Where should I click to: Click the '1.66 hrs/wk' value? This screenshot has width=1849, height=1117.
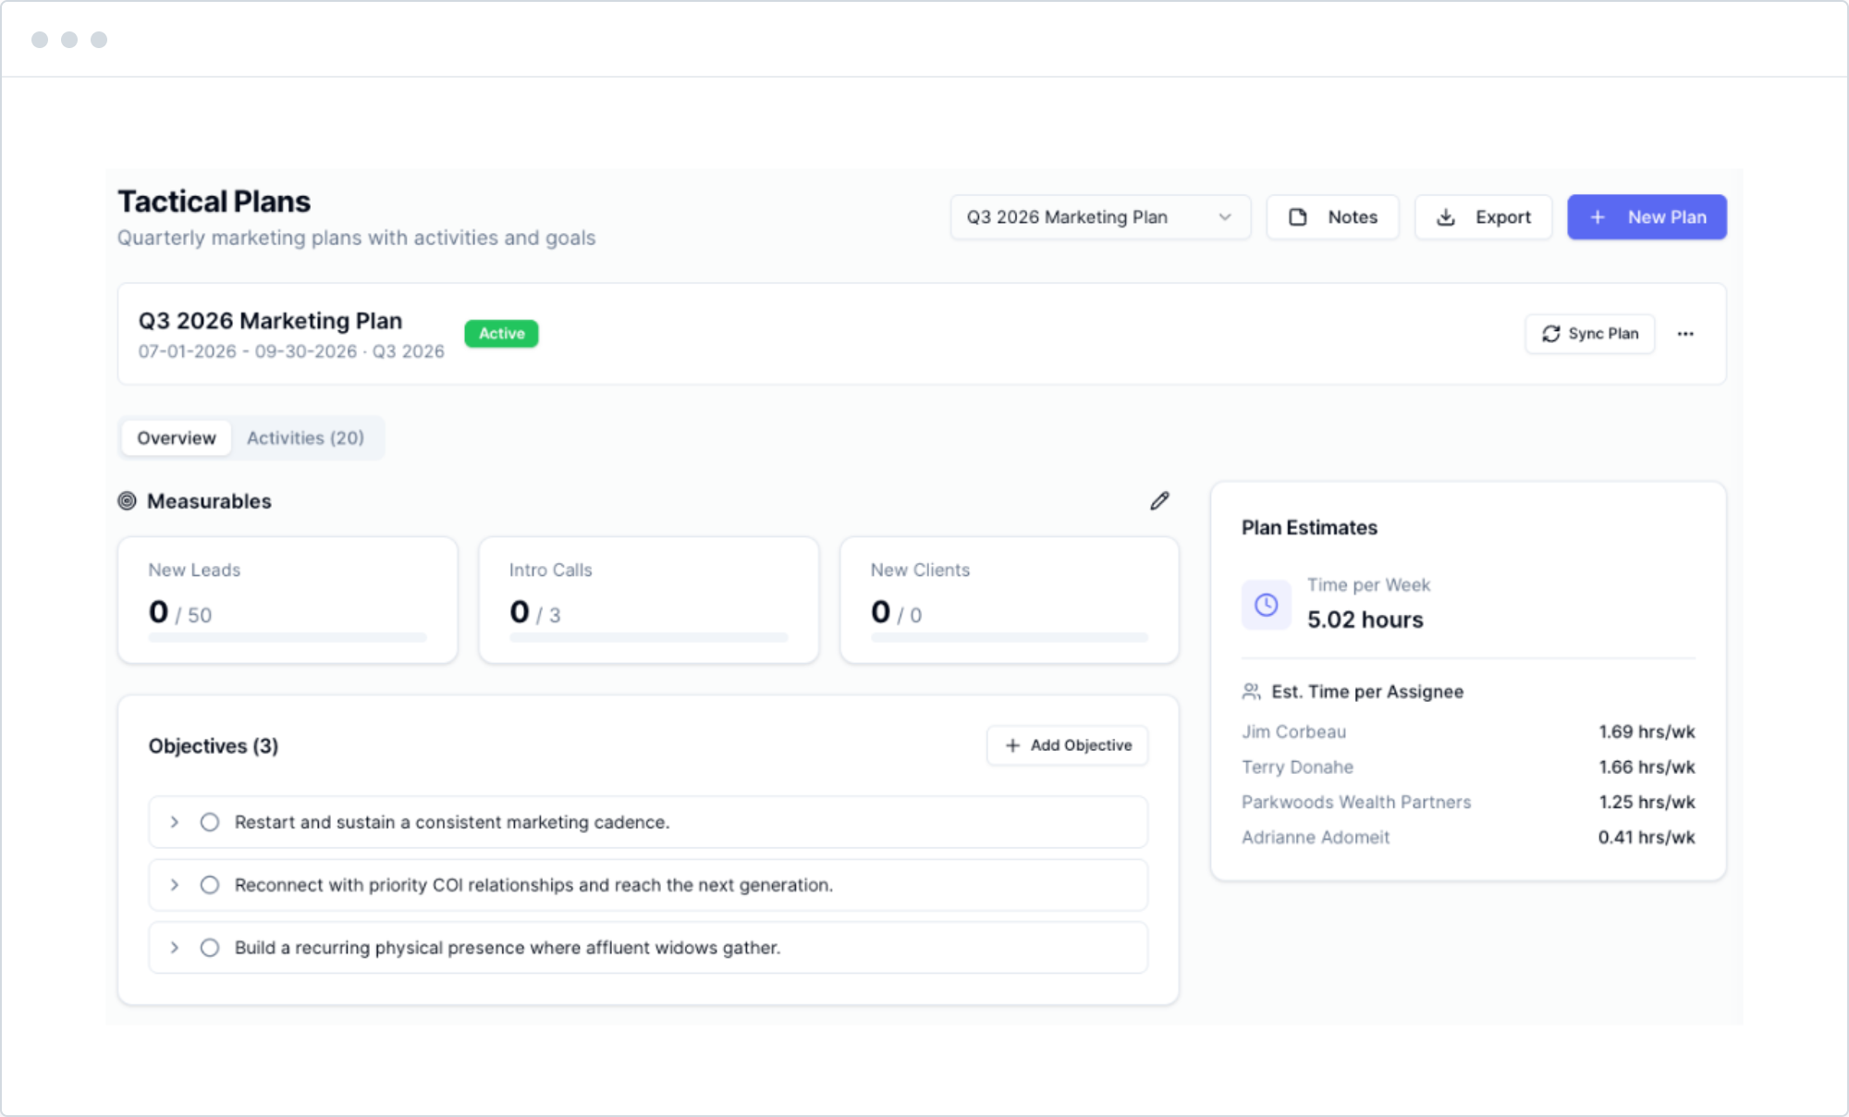(1647, 767)
